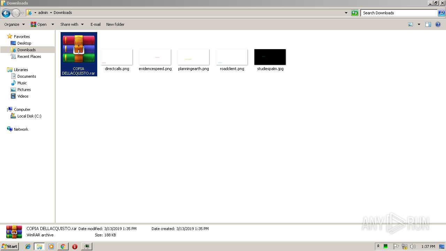
Task: Select Network in navigation pane
Action: coord(21,129)
